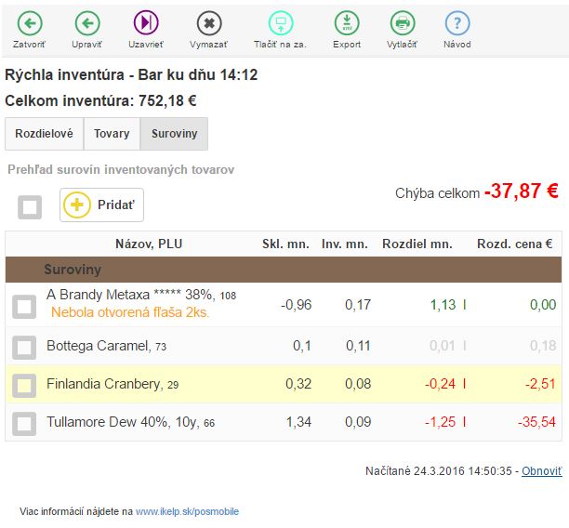The width and height of the screenshot is (569, 528).
Task: Select the Suroviny tab
Action: point(174,134)
